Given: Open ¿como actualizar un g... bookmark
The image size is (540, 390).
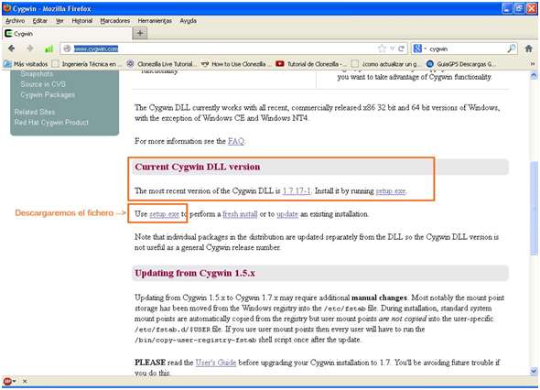Looking at the screenshot, I should point(385,64).
